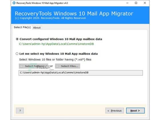This screenshot has height=120, width=160.
Task: Maximize the Mail App Migrator window
Action: (x=136, y=3)
